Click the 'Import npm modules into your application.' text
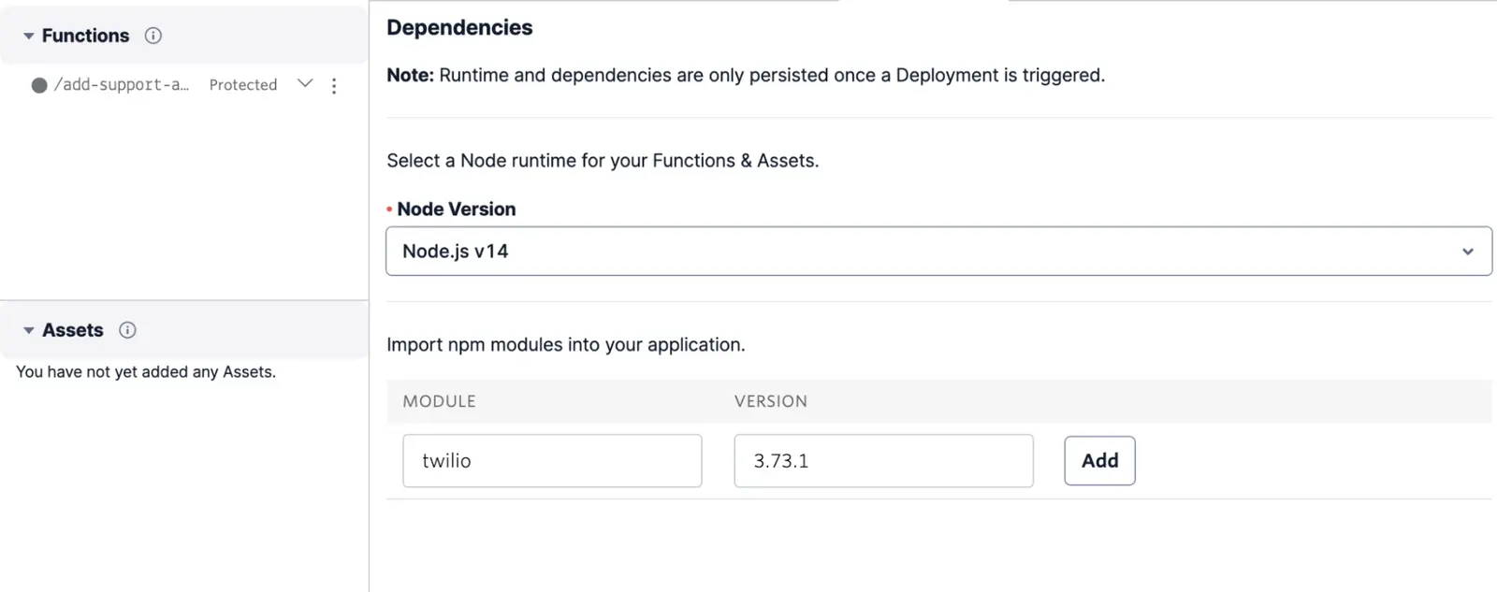This screenshot has height=592, width=1497. click(x=566, y=344)
